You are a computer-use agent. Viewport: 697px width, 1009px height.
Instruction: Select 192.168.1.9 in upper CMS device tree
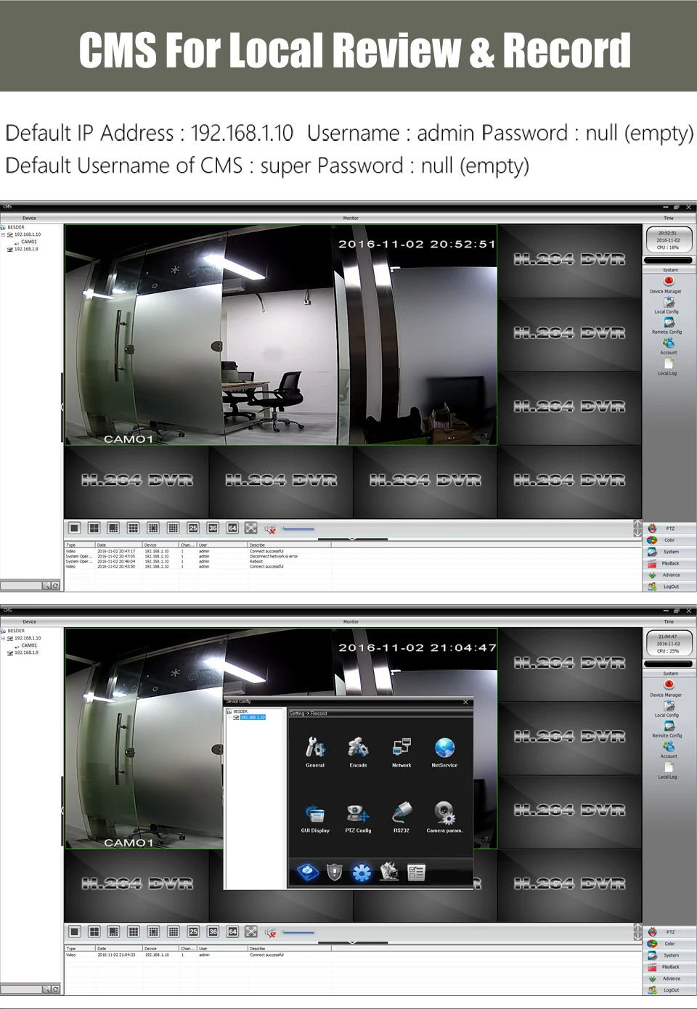(25, 249)
